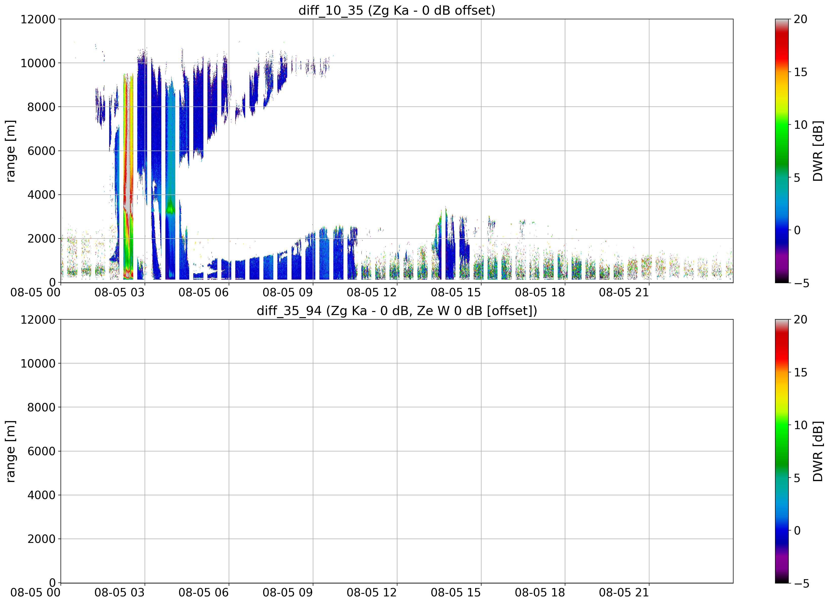This screenshot has height=604, width=830.
Task: Click colorbar tick '15' of diff_10_35 plot
Action: (x=800, y=72)
